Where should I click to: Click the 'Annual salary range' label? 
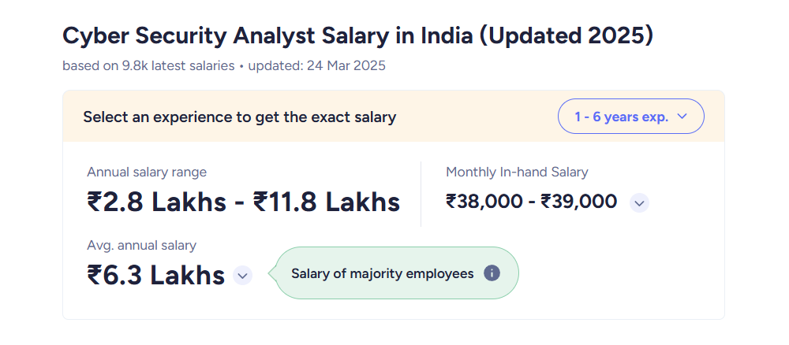click(x=147, y=172)
